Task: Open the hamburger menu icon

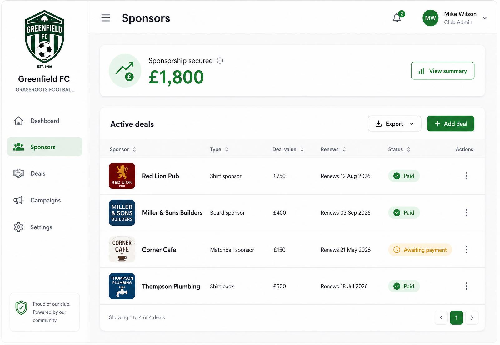Action: [x=106, y=18]
